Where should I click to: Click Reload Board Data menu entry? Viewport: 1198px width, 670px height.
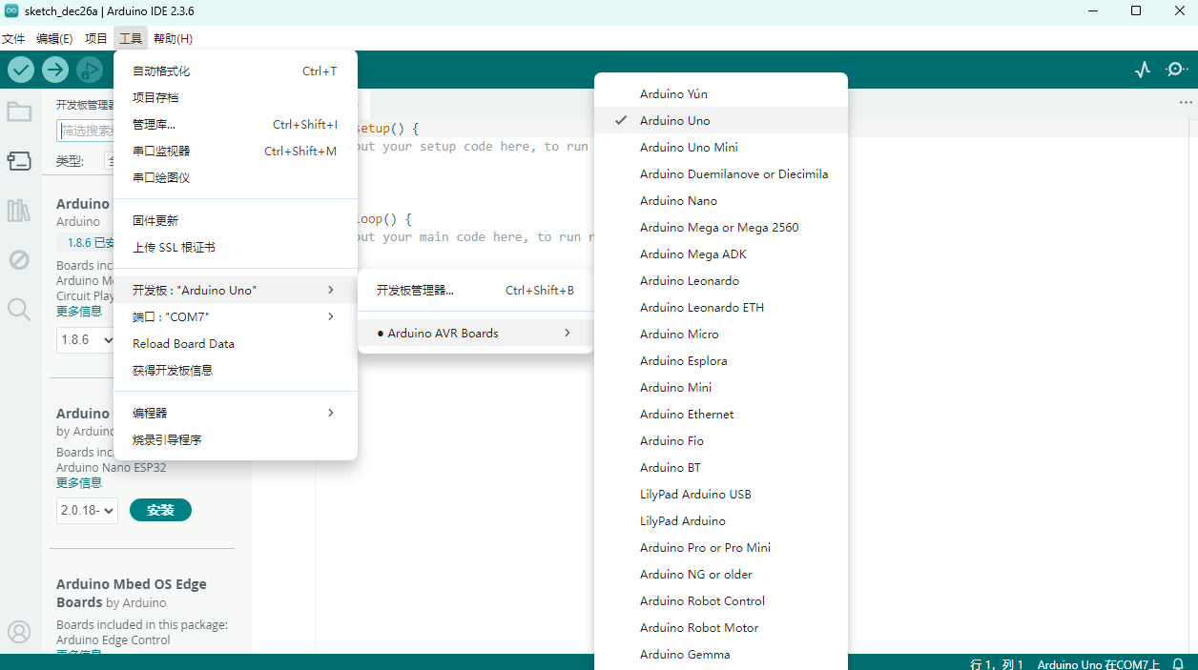[x=235, y=343]
